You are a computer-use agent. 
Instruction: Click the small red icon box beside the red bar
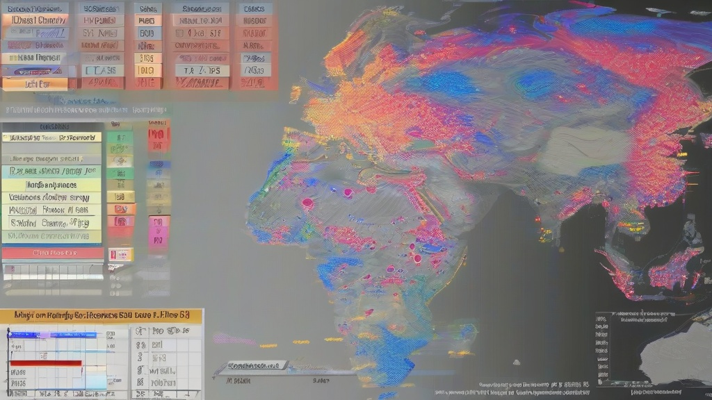pyautogui.click(x=121, y=254)
